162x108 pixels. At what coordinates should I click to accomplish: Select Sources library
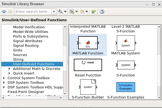(20, 55)
